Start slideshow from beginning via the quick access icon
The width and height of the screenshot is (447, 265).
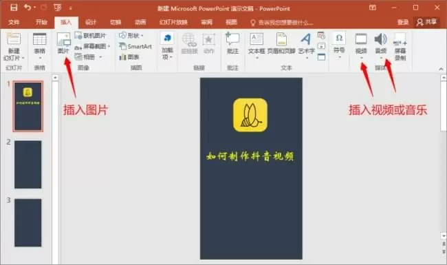point(58,8)
